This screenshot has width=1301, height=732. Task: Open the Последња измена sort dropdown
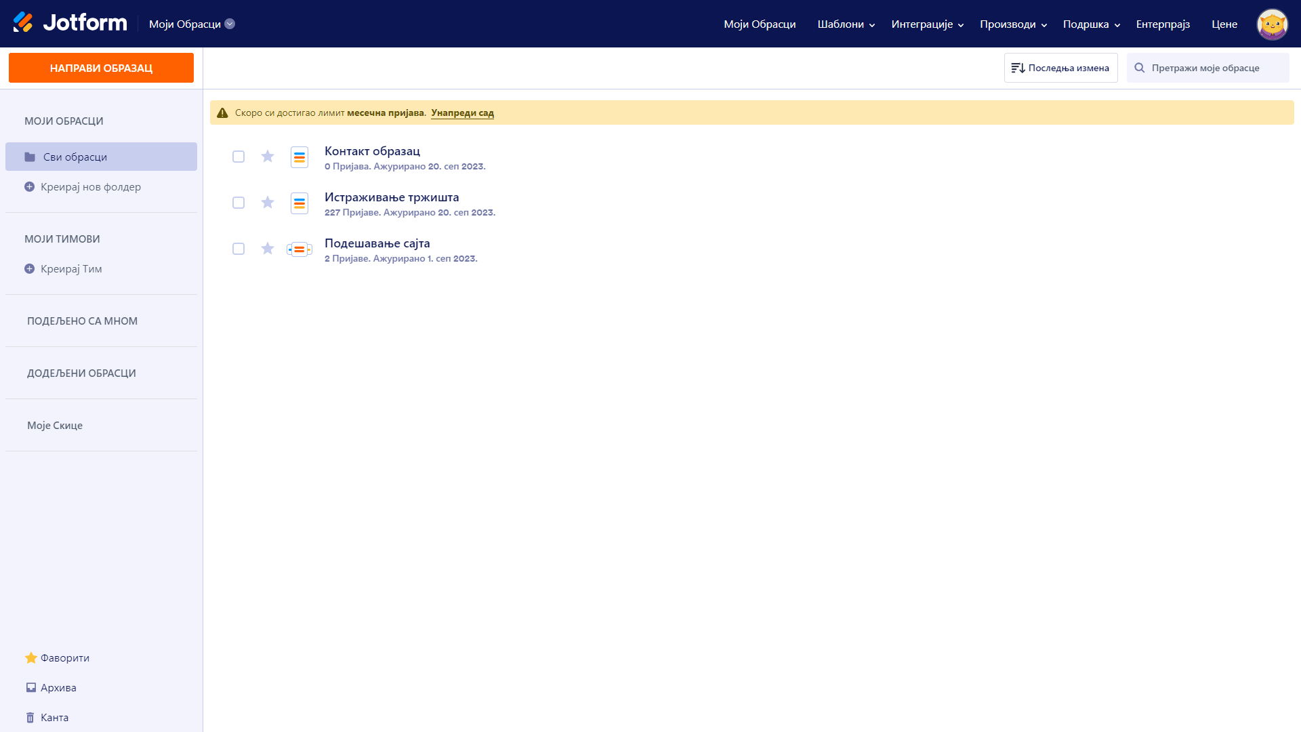[1060, 68]
